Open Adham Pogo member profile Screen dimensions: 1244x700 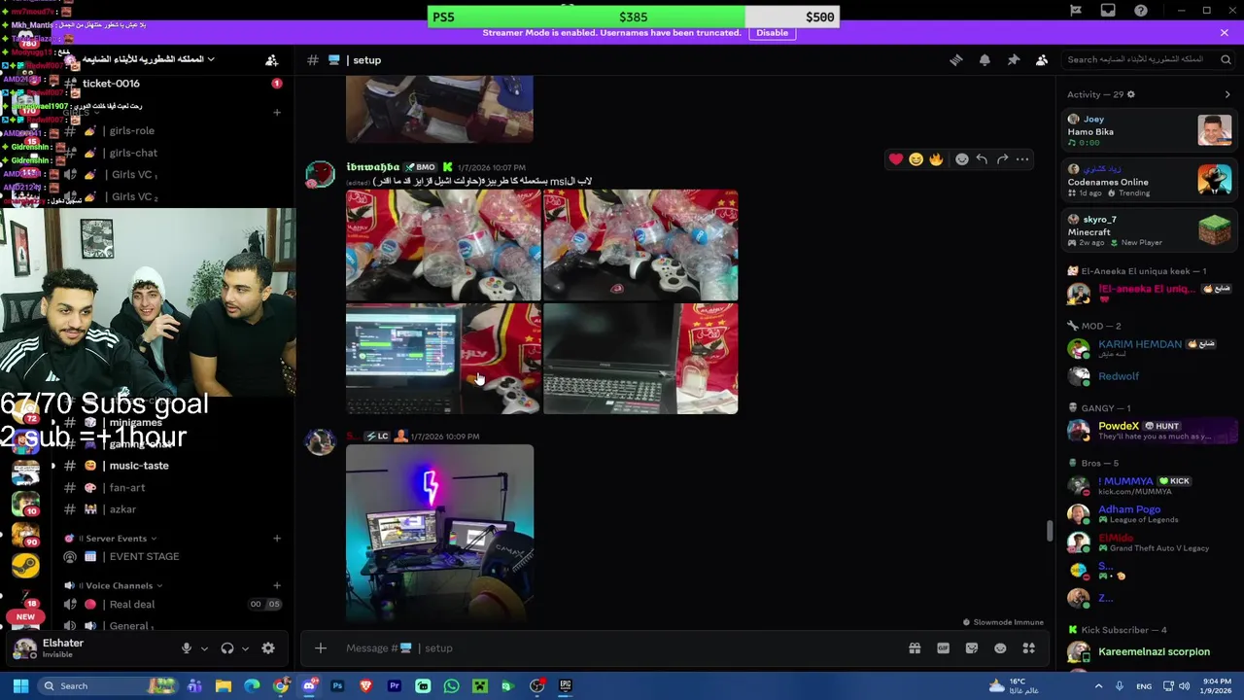coord(1149,513)
